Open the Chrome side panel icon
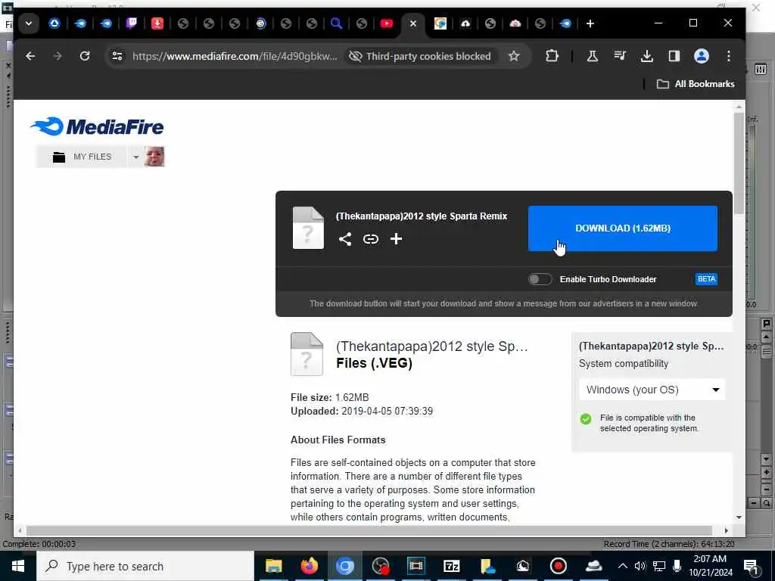This screenshot has width=775, height=581. click(674, 56)
